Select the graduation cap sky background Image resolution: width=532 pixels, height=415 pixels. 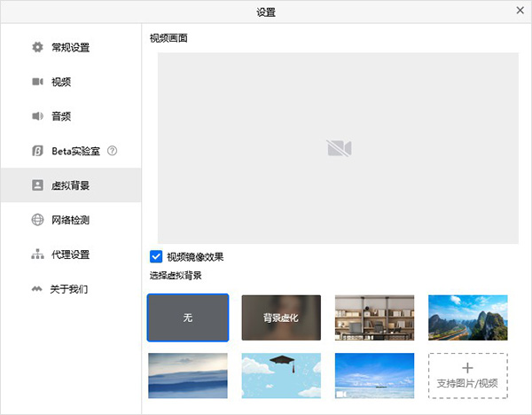(x=281, y=375)
